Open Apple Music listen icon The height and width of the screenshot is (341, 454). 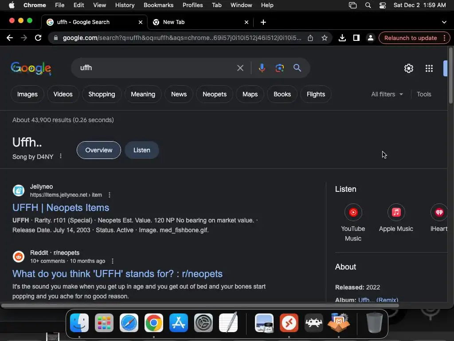396,212
